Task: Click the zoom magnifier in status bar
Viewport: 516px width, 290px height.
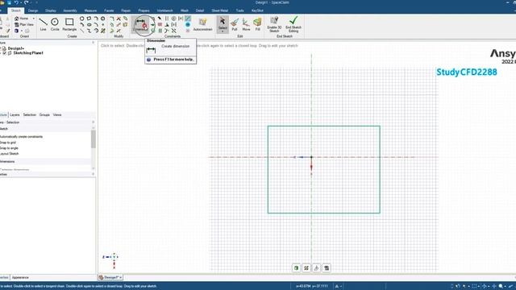Action: tap(501, 287)
